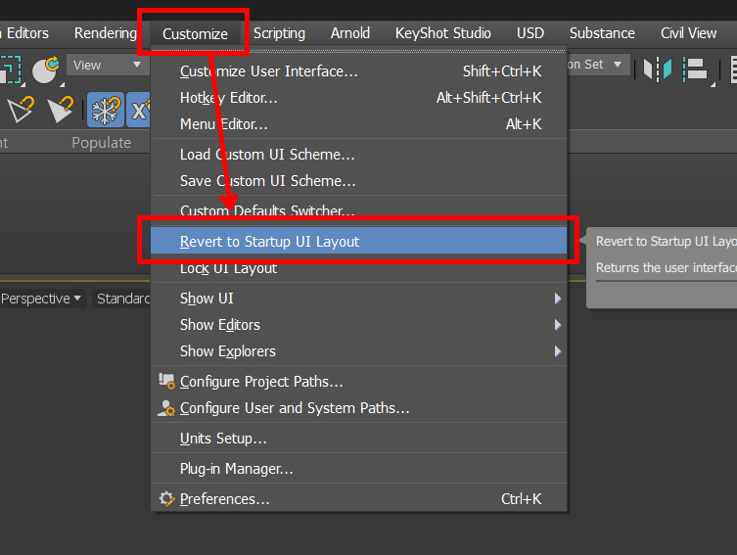Open Menu Editor...
Screen dimensions: 737x555
(x=359, y=124)
